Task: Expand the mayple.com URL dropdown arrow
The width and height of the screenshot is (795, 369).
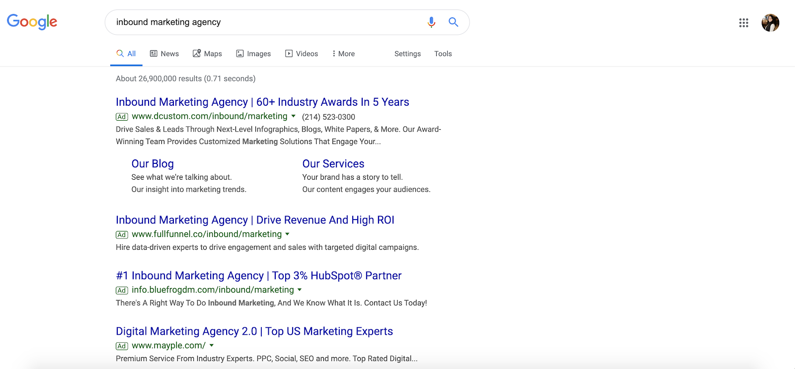Action: click(212, 345)
